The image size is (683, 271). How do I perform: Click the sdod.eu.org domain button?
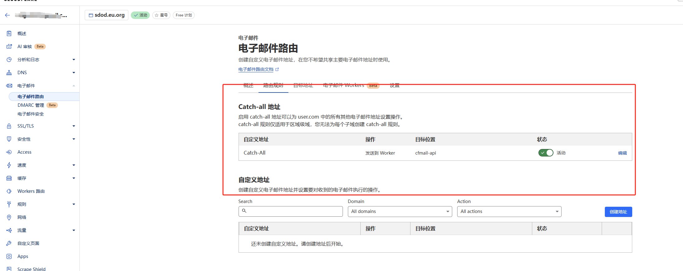[x=107, y=15]
